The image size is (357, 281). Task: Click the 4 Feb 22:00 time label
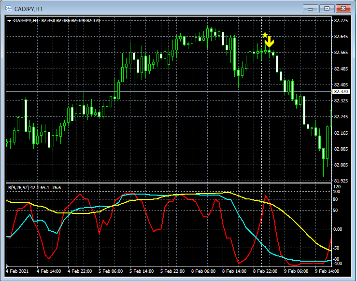[x=80, y=271]
